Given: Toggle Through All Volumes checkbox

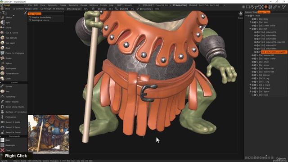Looking at the screenshot, I should pyautogui.click(x=42, y=9).
